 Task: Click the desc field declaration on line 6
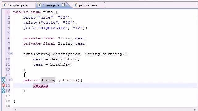80,38
